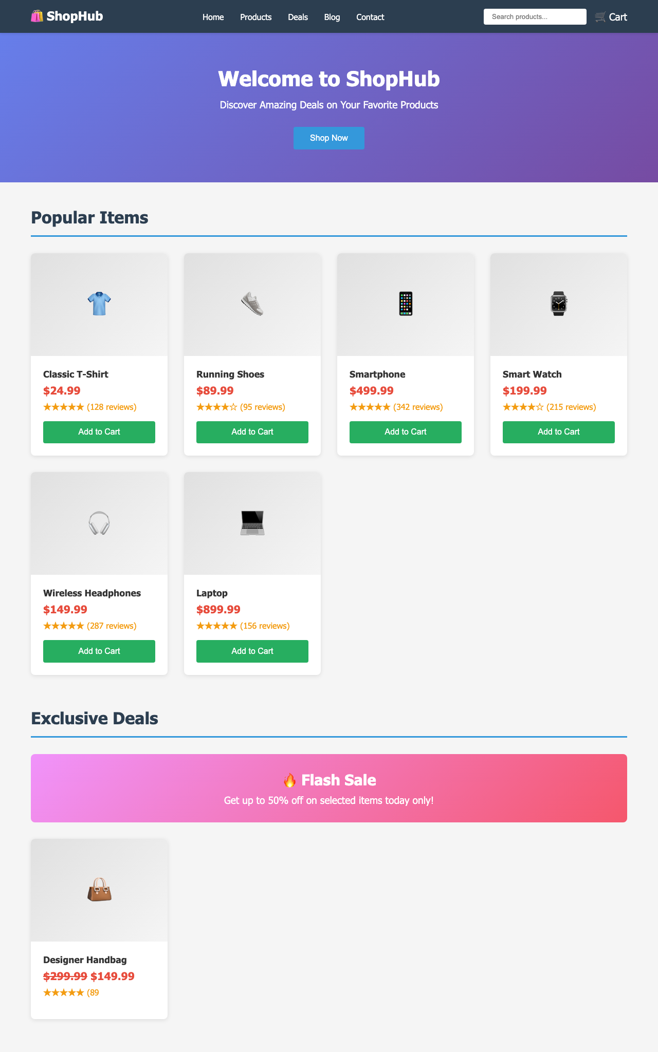
Task: Click the search products input field
Action: tap(535, 16)
